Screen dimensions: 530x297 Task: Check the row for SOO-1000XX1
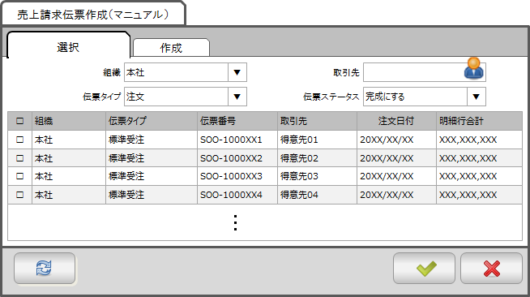click(20, 140)
